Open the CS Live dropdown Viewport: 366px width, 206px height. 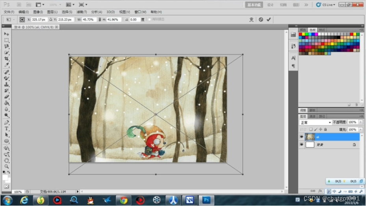[x=326, y=5]
